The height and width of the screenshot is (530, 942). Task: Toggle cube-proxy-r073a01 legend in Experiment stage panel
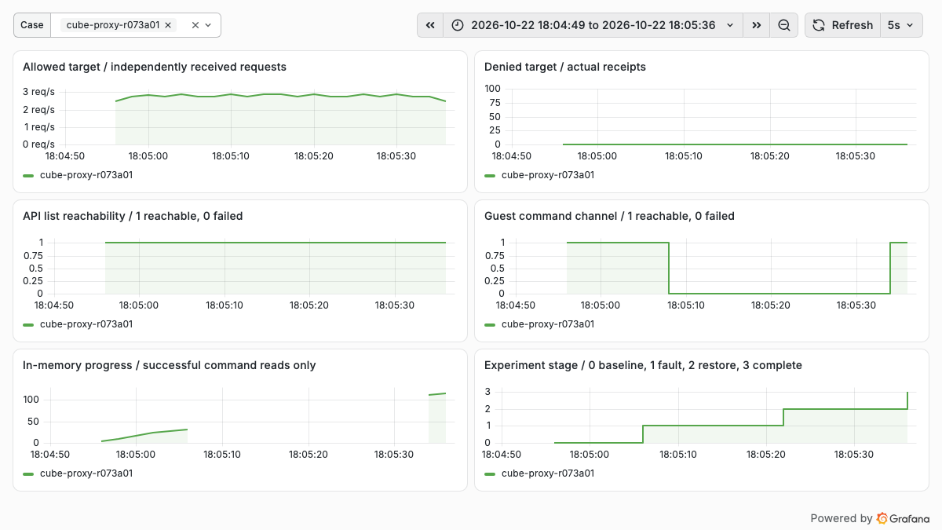tap(548, 473)
